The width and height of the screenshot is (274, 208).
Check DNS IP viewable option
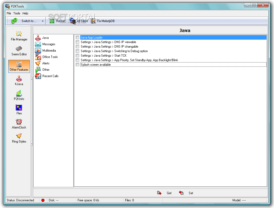pos(77,42)
